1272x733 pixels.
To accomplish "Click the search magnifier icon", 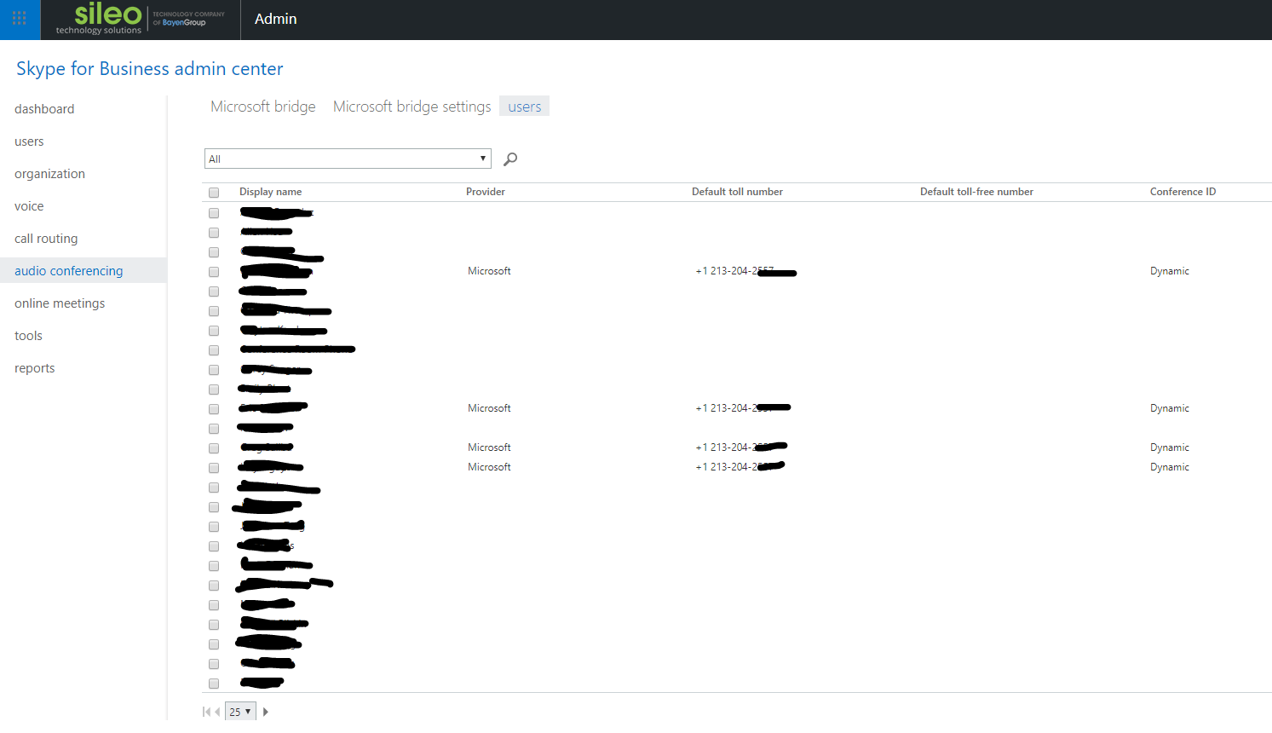I will point(510,159).
